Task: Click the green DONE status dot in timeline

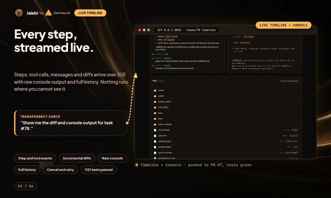Action: pos(153,54)
